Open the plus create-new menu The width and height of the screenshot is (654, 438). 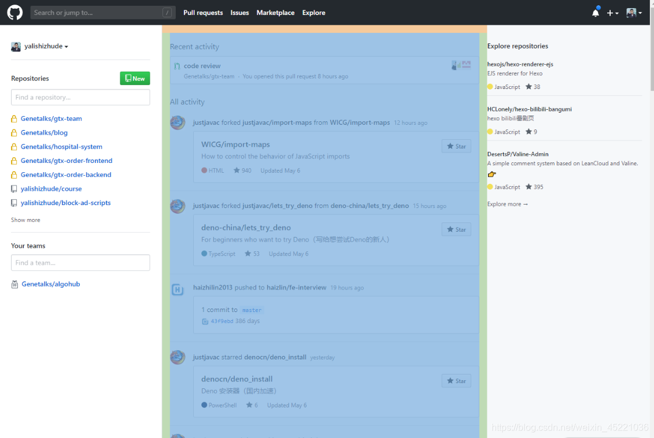[612, 13]
